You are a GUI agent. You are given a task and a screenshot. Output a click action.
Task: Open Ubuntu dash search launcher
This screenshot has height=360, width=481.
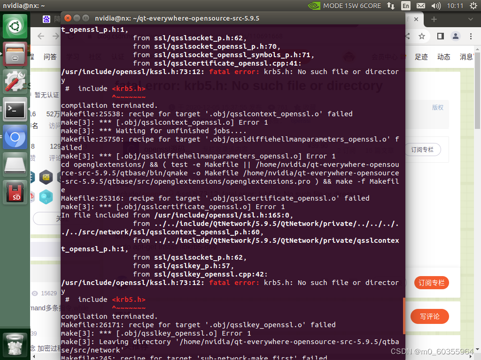[15, 26]
